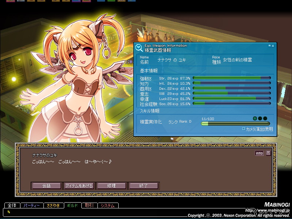
Task: Click the Int. 10.3% experience bar
Action: (x=232, y=83)
